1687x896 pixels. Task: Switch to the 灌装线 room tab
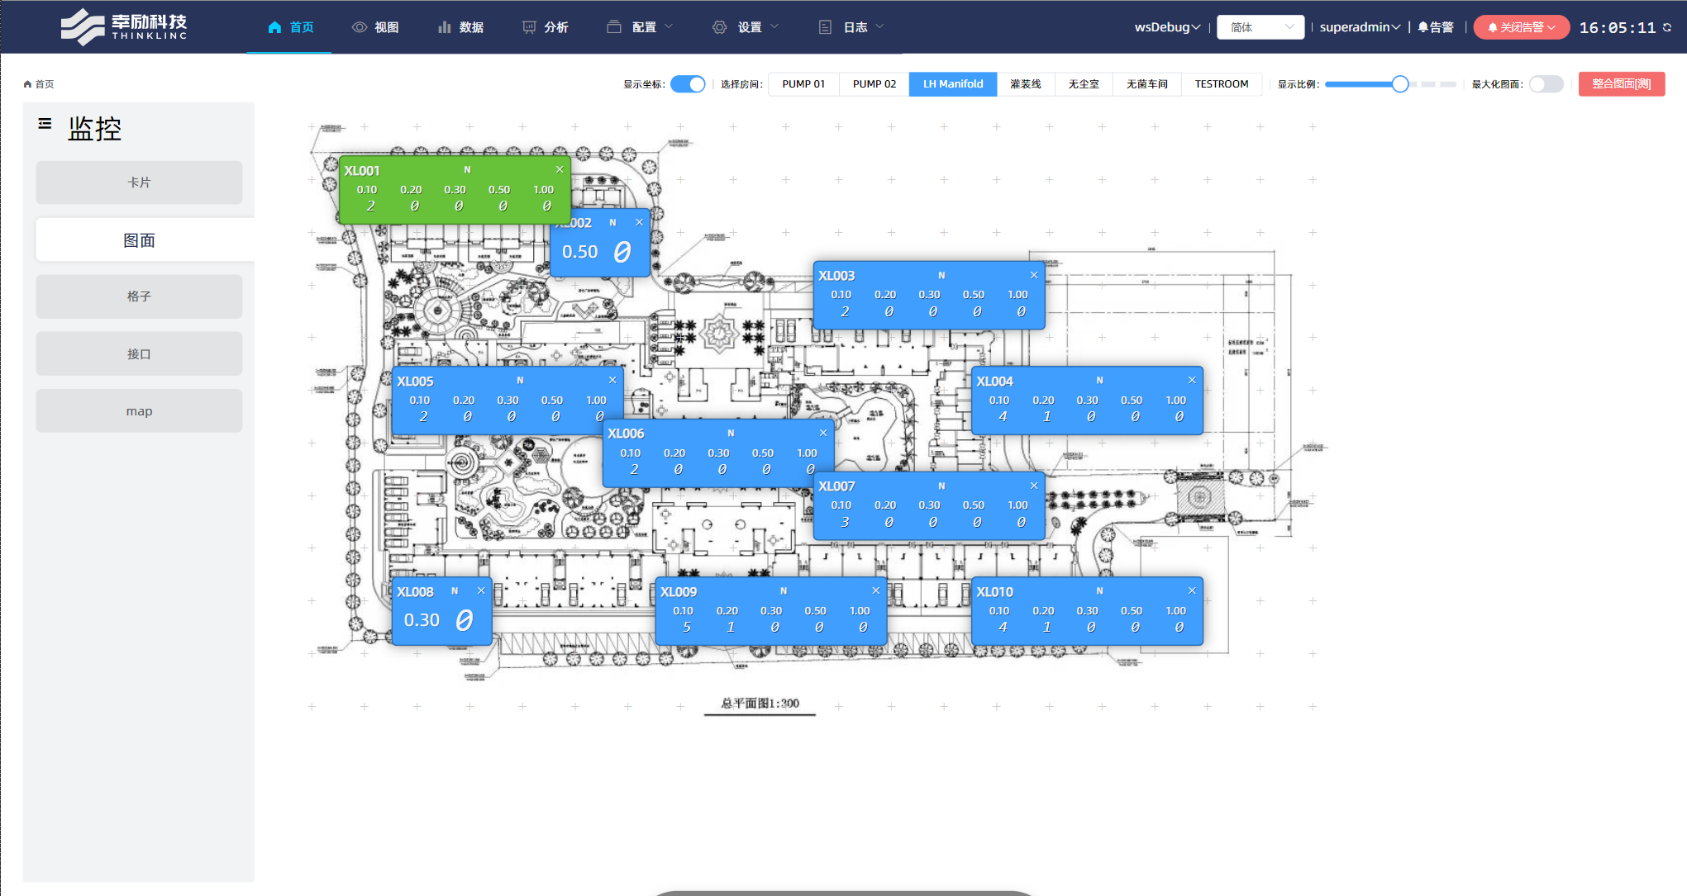[1025, 84]
